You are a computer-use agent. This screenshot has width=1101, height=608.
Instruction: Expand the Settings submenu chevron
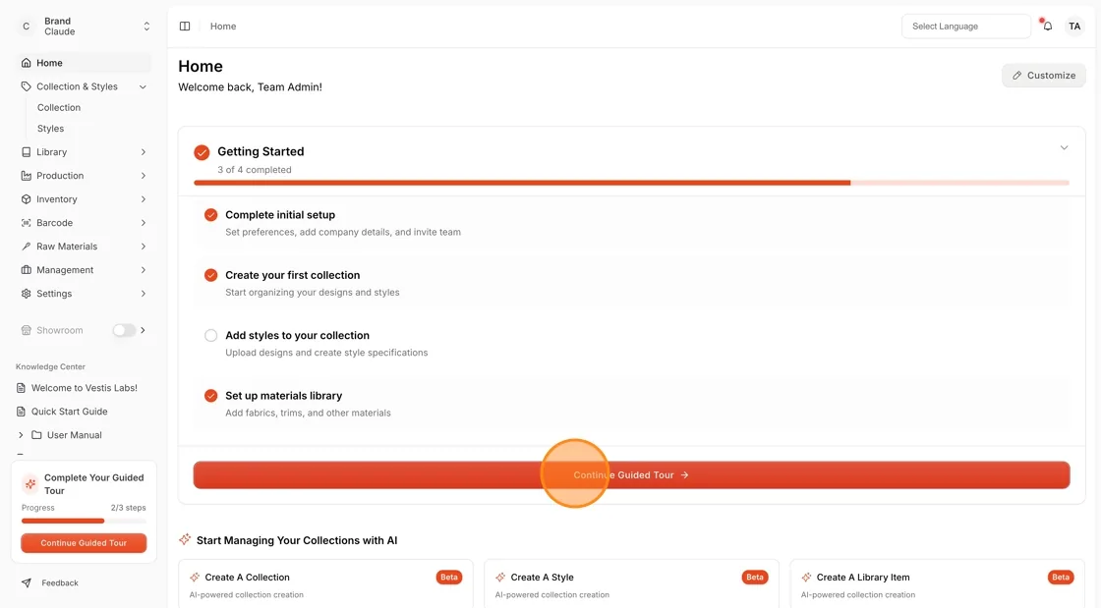(144, 293)
